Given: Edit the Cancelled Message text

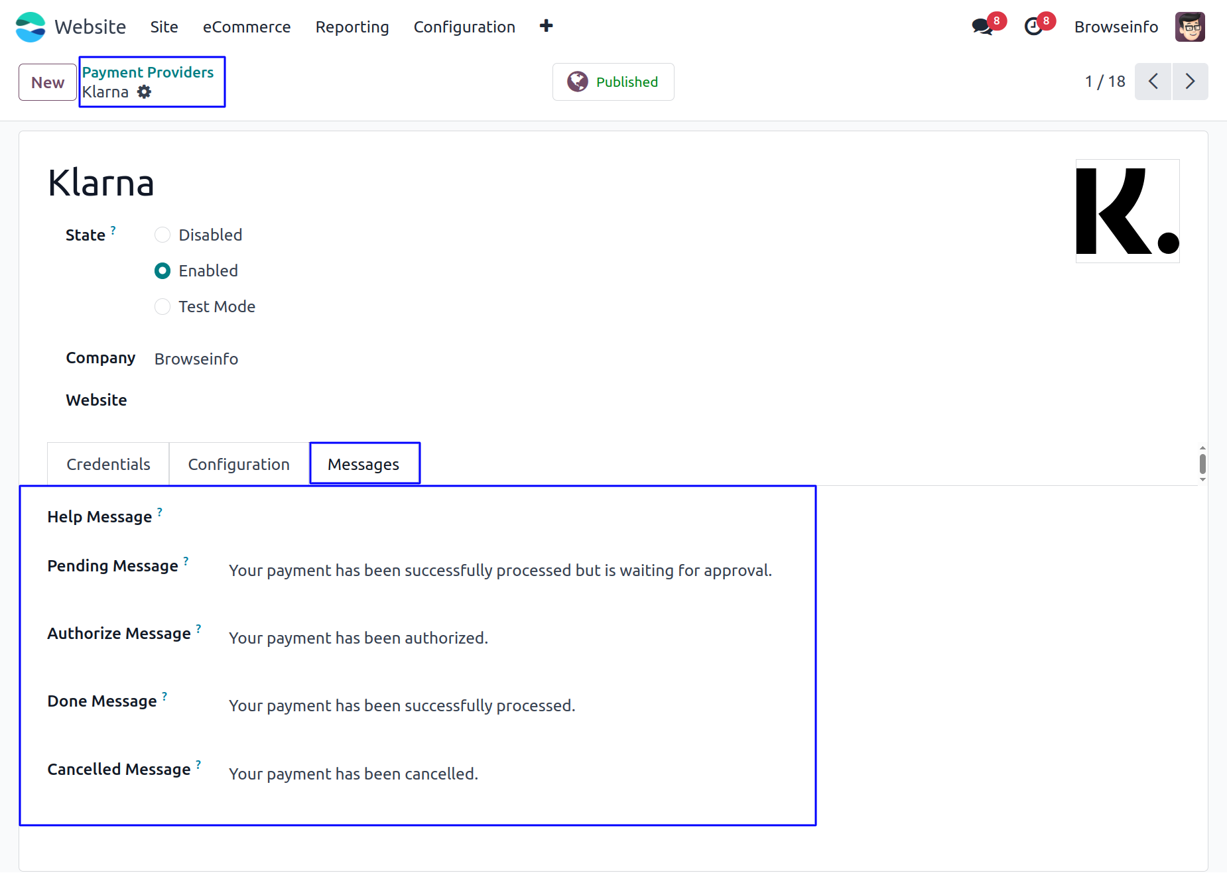Looking at the screenshot, I should [x=354, y=774].
